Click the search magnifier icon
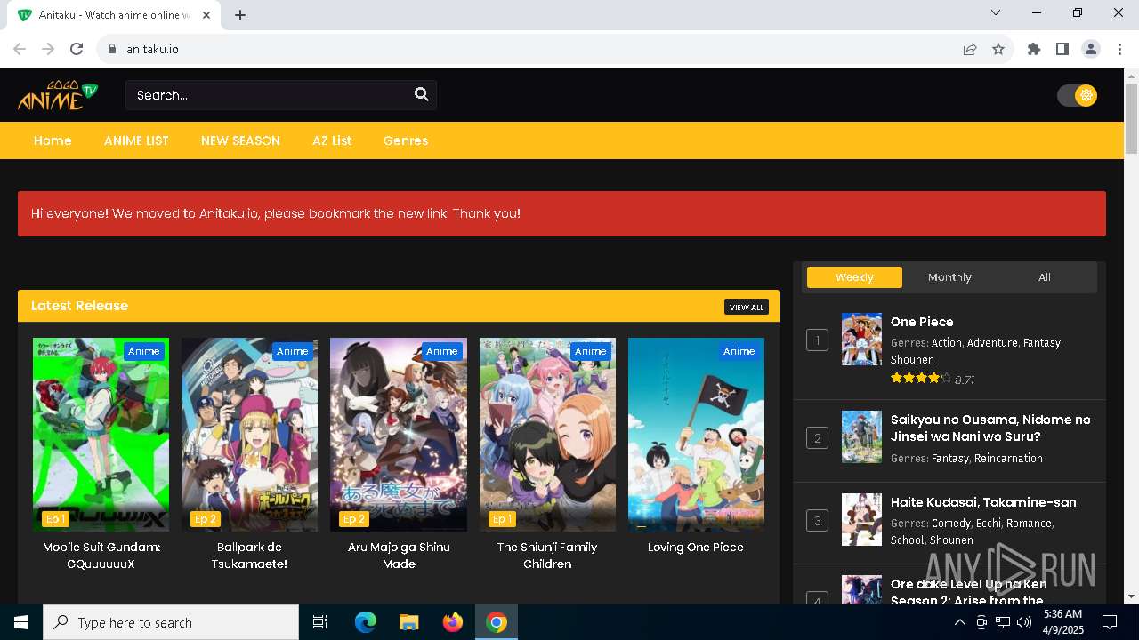 click(x=422, y=94)
